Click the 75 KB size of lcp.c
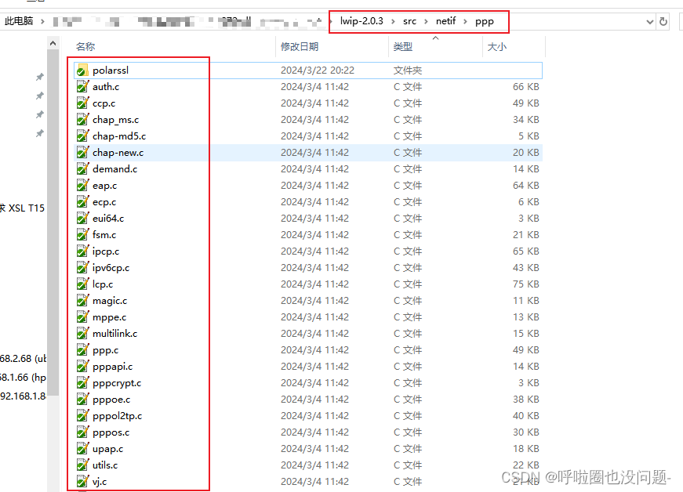This screenshot has height=492, width=683. click(525, 284)
